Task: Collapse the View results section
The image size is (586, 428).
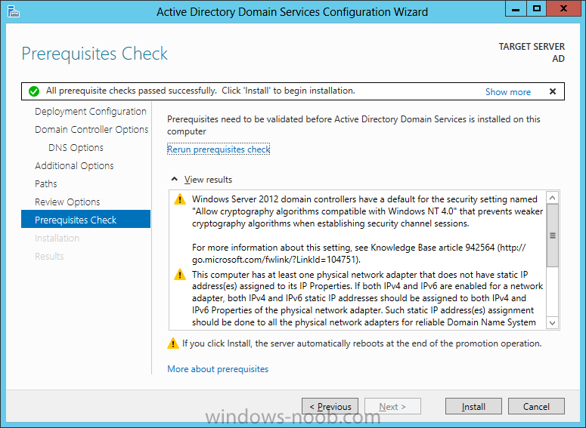Action: click(x=174, y=180)
